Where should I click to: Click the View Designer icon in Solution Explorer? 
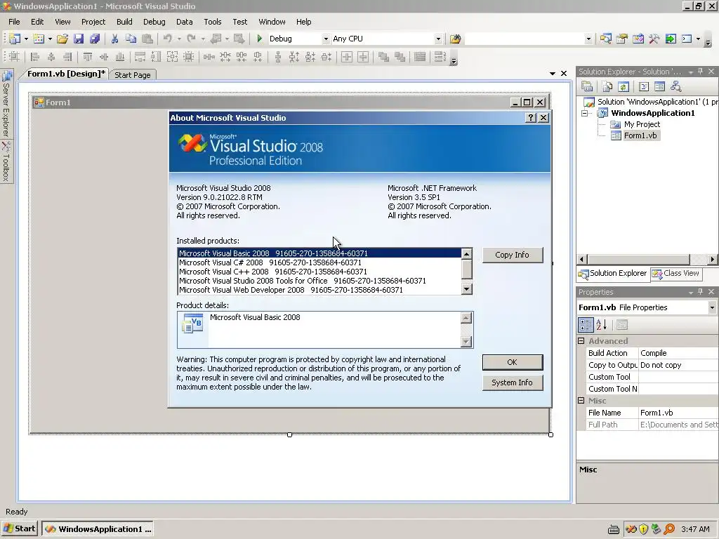(x=659, y=86)
